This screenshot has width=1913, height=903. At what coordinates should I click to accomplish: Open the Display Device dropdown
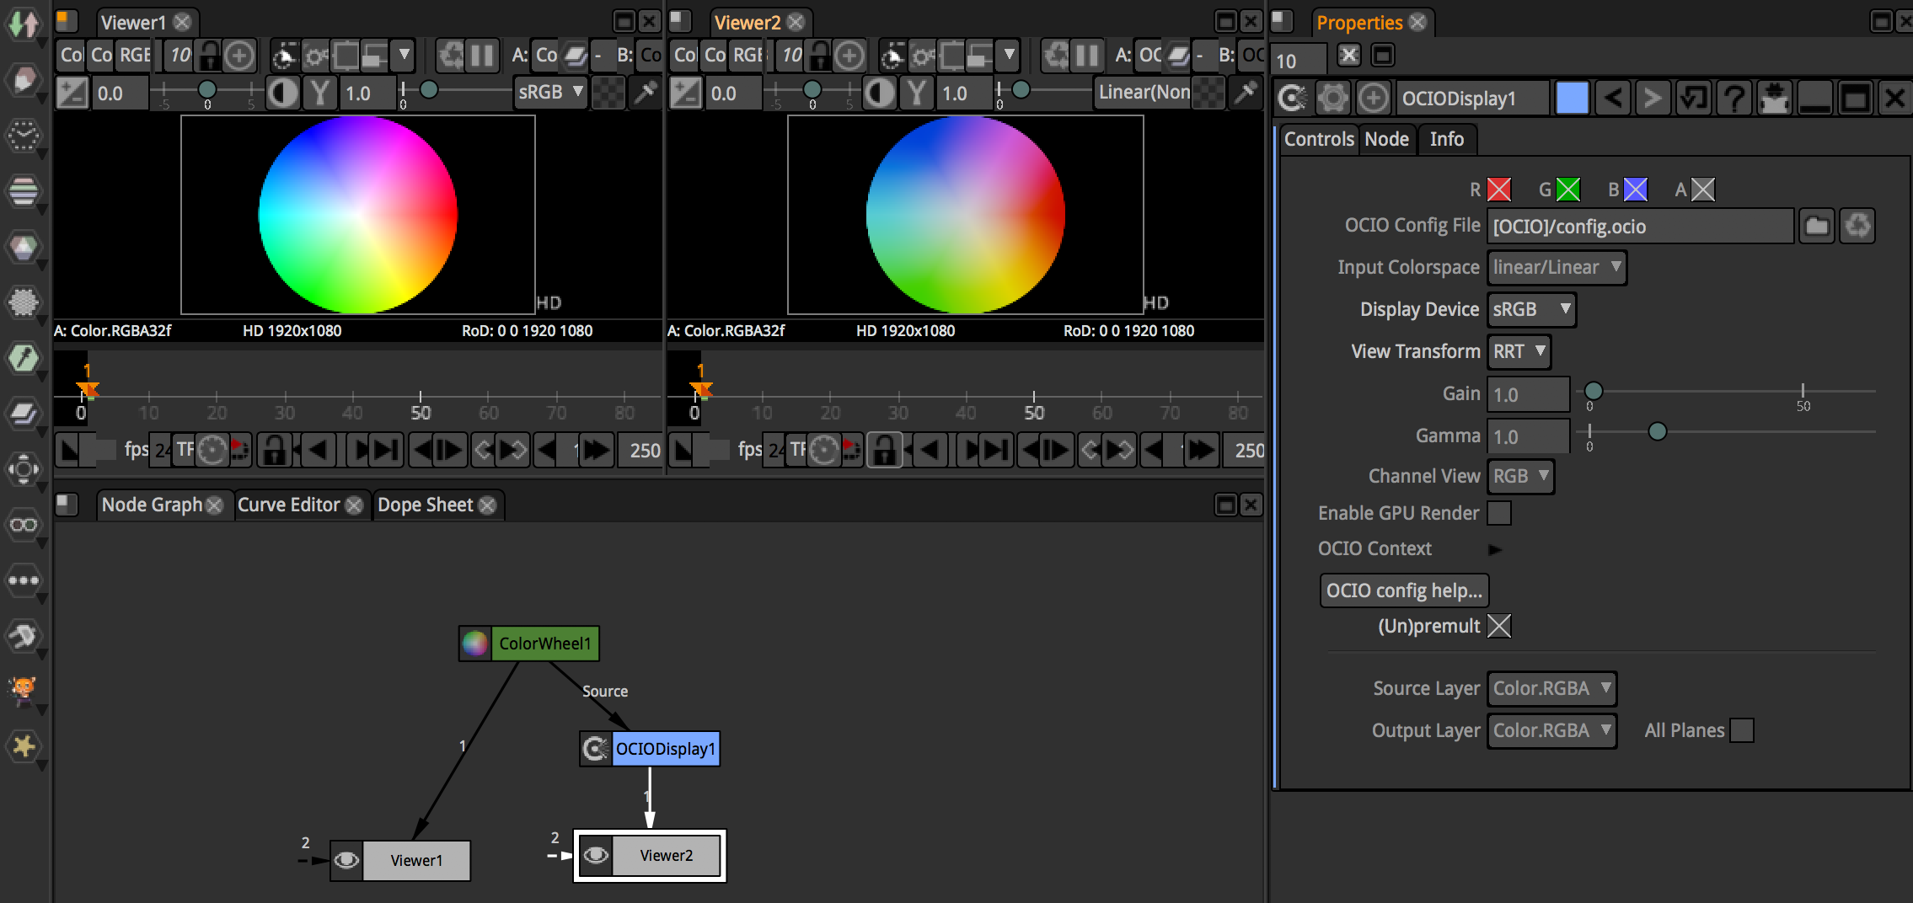(x=1531, y=309)
